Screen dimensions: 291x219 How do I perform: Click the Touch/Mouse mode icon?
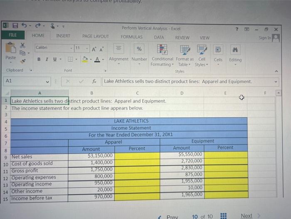point(53,26)
